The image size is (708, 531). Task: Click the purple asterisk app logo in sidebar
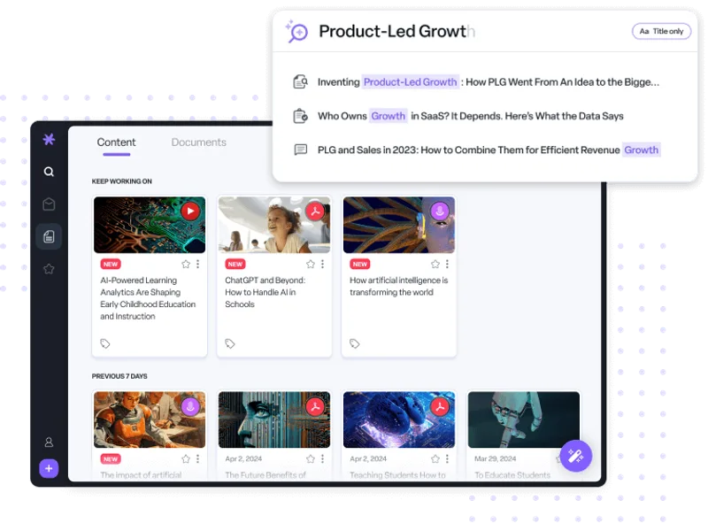pos(49,139)
